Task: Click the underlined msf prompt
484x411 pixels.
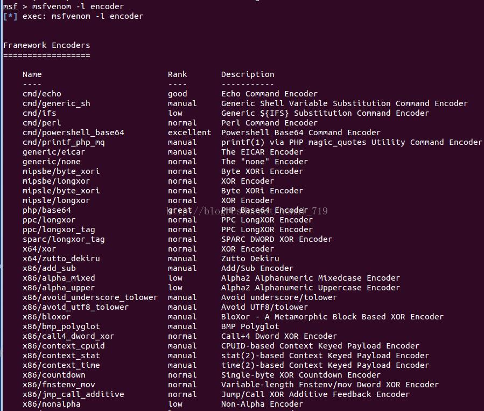Action: (10, 6)
